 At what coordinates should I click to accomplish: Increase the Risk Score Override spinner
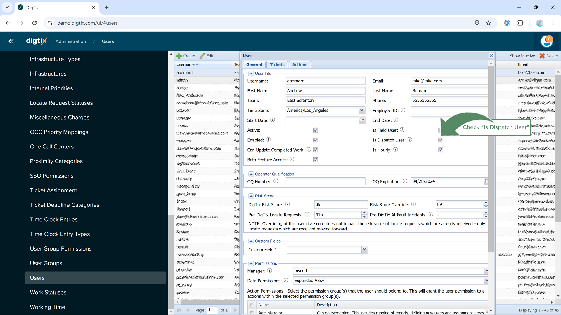486,203
